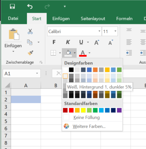
Task: Open the font size 11 dropdown
Action: point(115,31)
